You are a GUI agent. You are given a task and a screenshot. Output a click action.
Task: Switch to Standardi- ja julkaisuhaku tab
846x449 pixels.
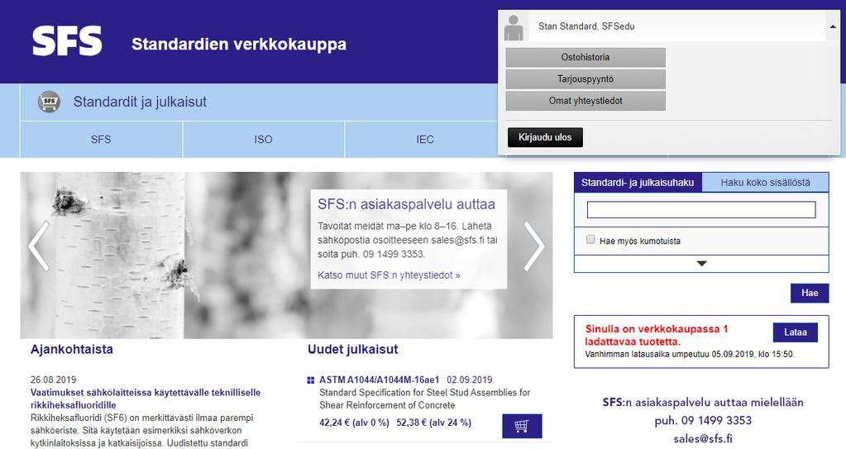[638, 183]
